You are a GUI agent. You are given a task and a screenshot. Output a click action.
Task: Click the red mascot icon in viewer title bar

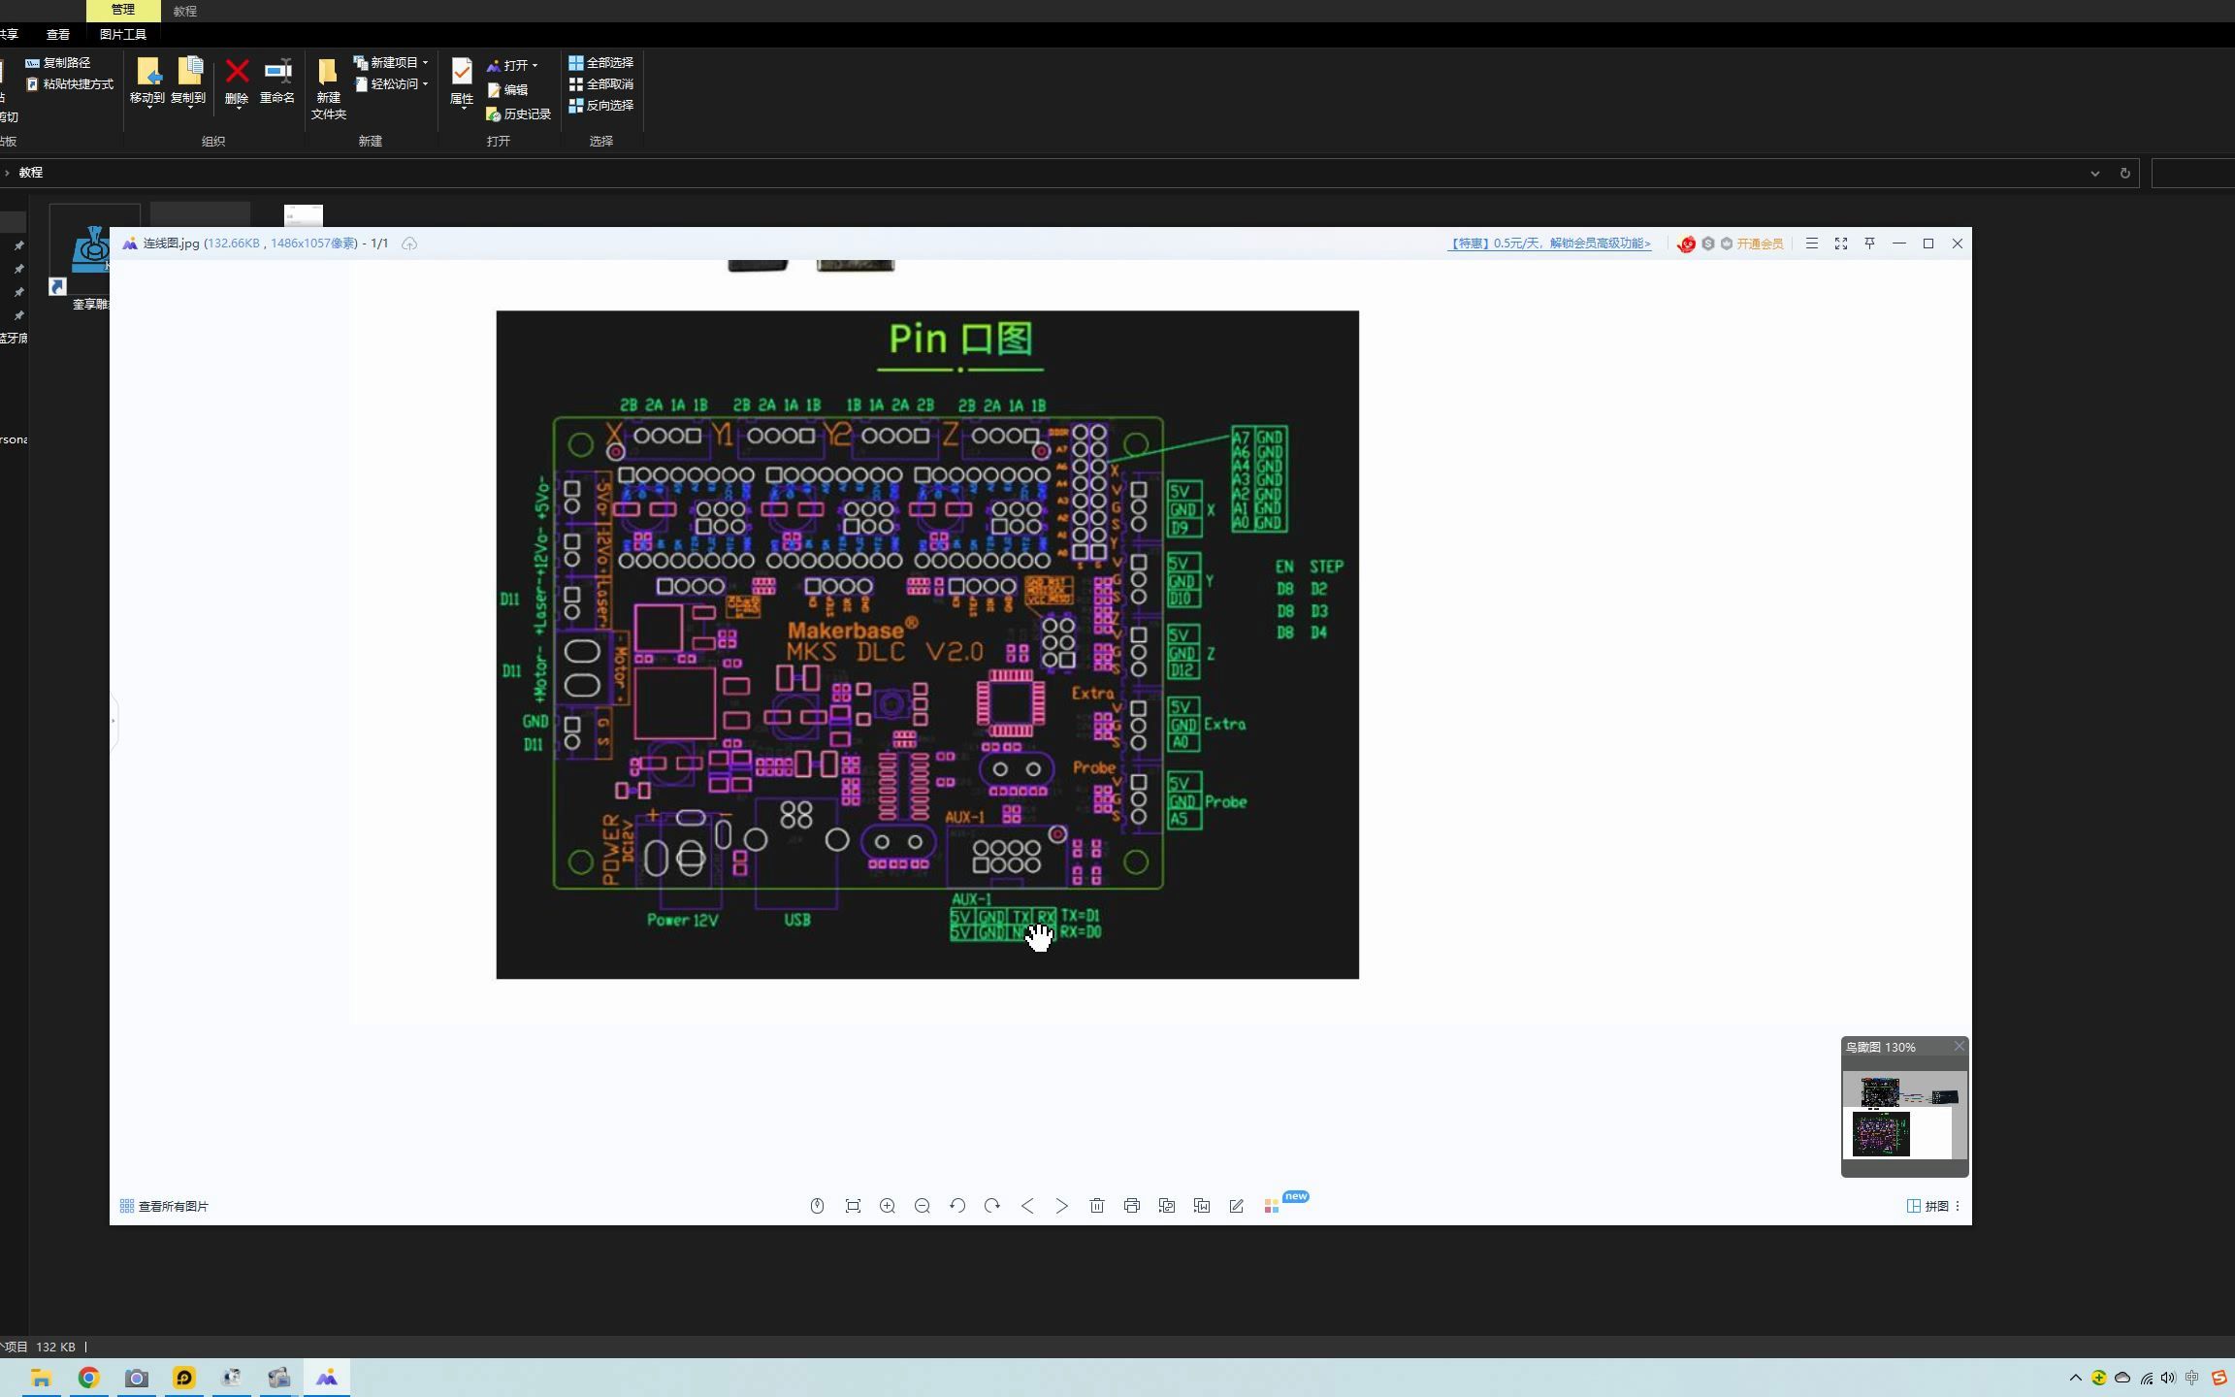coord(1687,244)
